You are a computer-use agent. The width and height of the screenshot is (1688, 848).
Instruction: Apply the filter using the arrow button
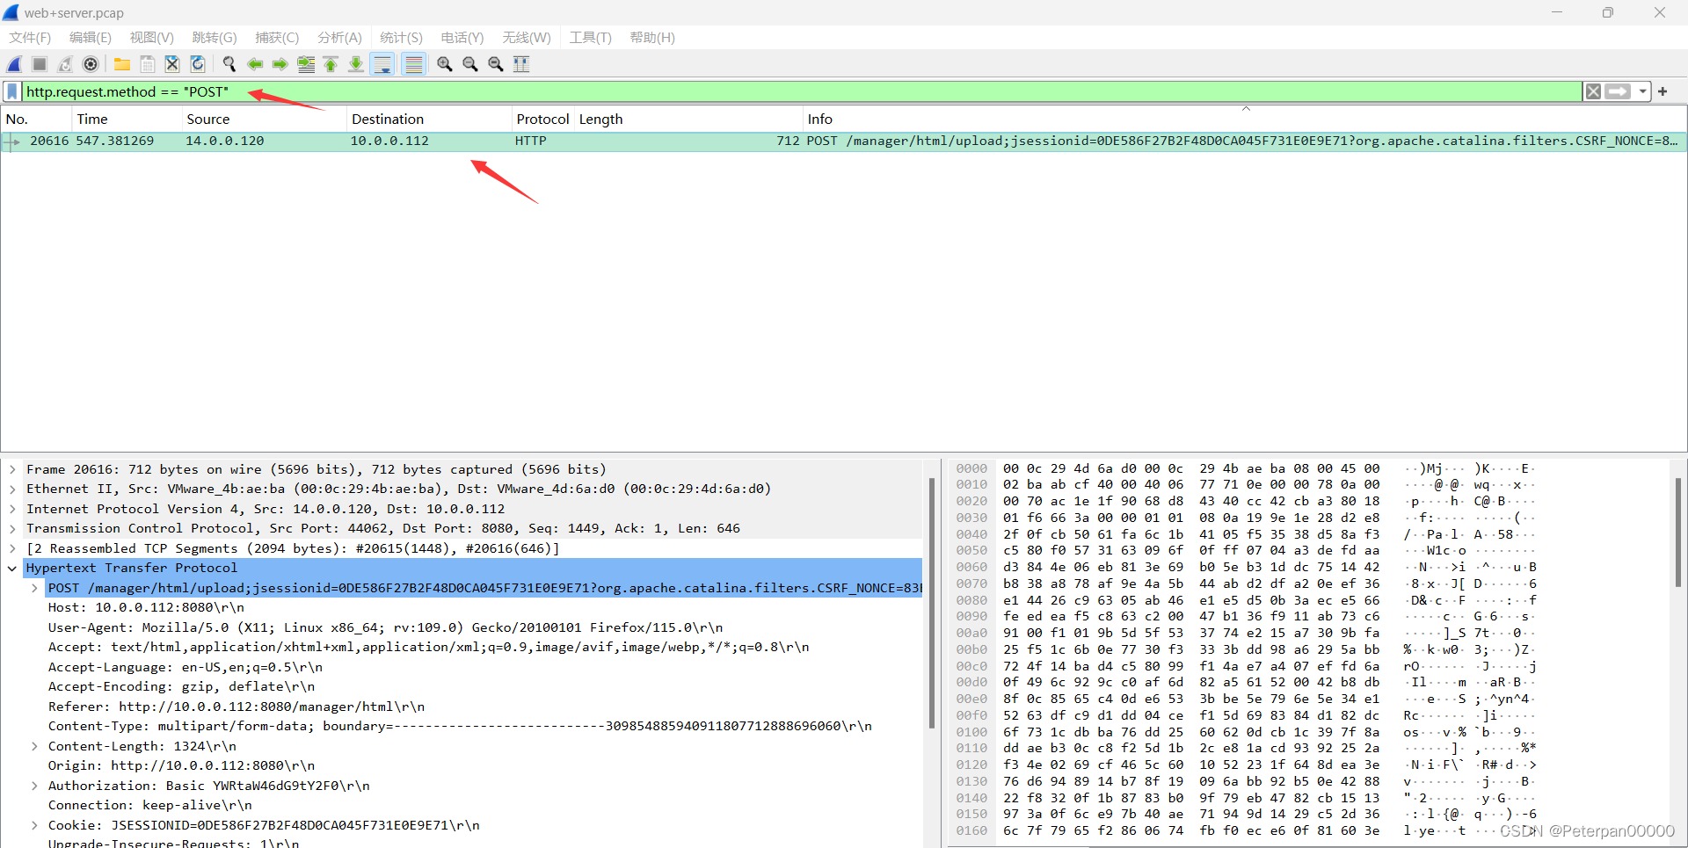point(1619,91)
